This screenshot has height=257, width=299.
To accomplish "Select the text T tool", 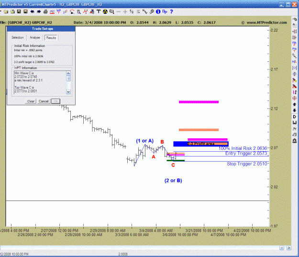I will [x=99, y=12].
